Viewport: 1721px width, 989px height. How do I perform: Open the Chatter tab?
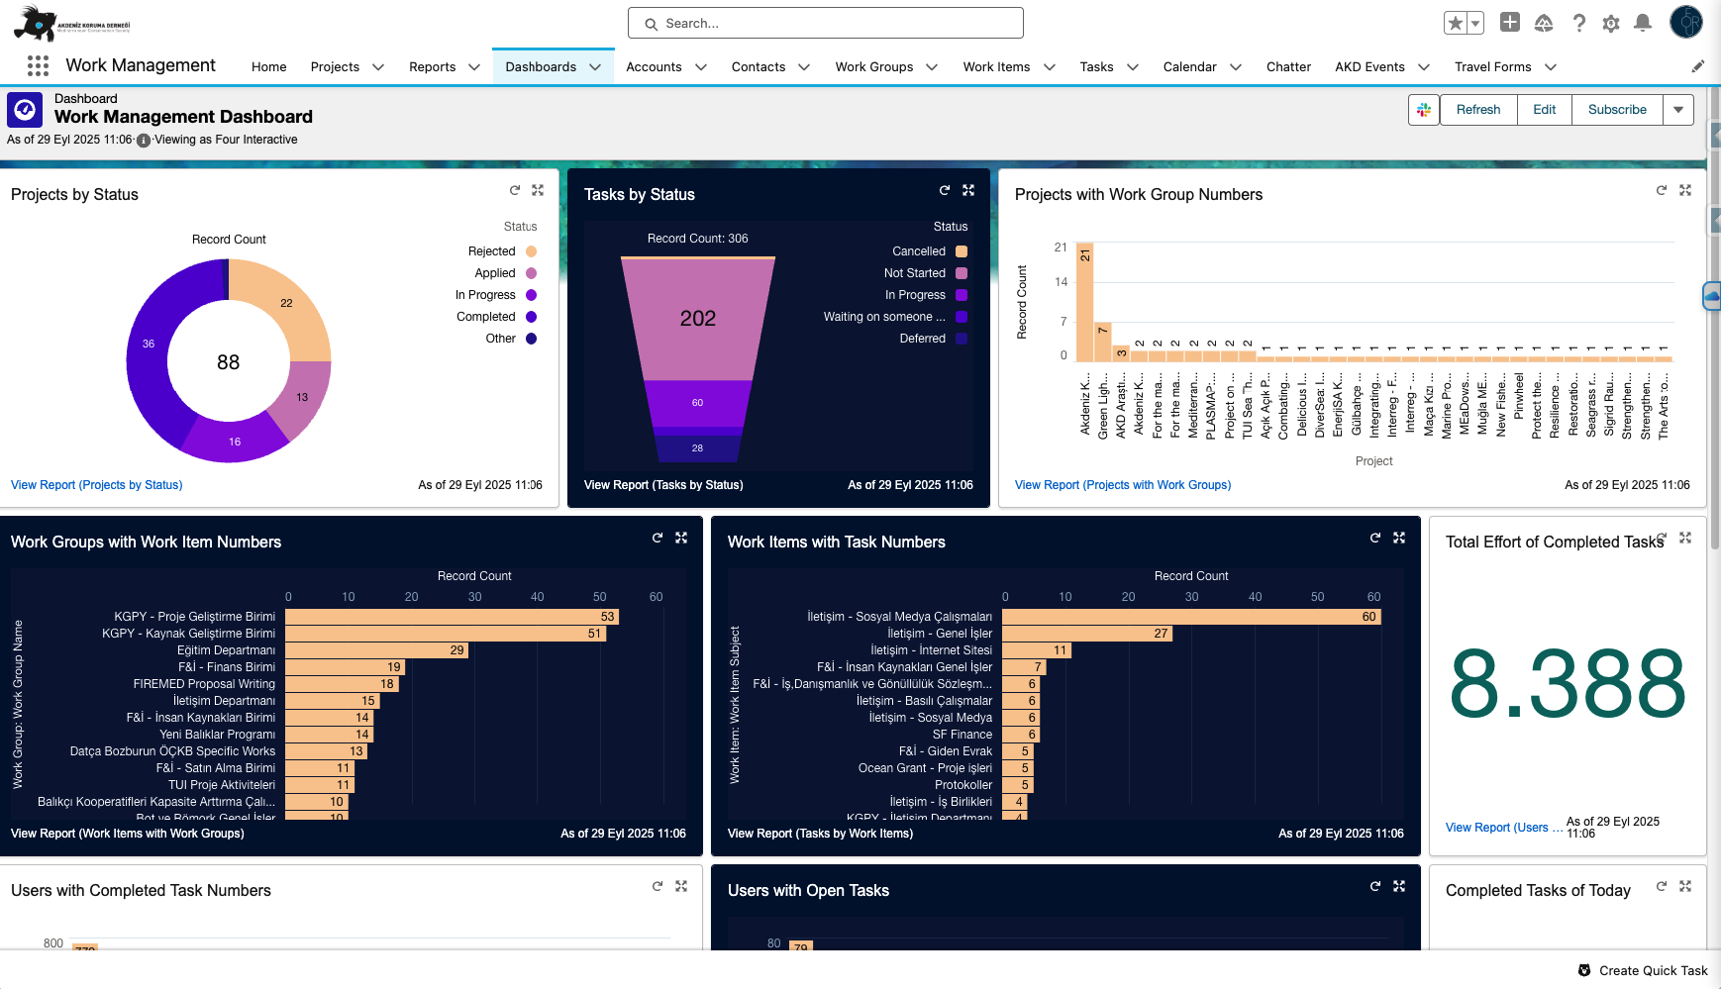pyautogui.click(x=1288, y=67)
